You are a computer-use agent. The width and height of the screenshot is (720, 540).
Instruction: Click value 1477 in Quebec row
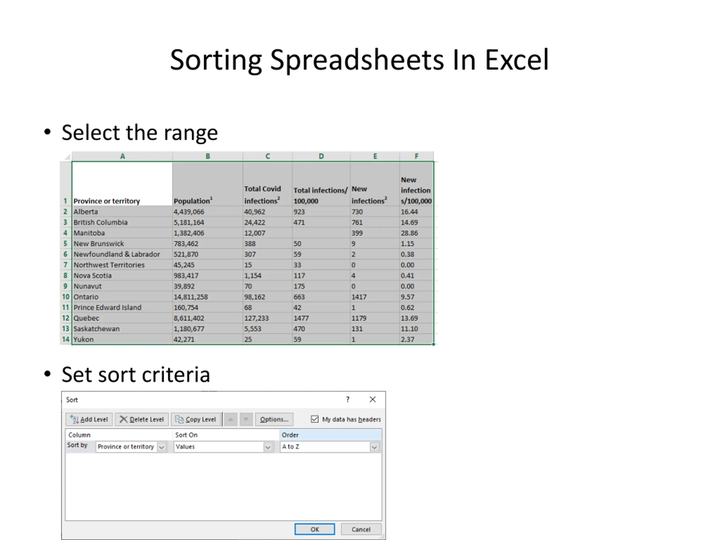(321, 318)
